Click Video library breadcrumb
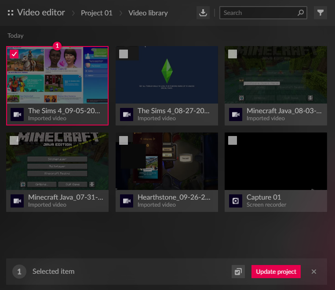The image size is (335, 290). pyautogui.click(x=148, y=13)
